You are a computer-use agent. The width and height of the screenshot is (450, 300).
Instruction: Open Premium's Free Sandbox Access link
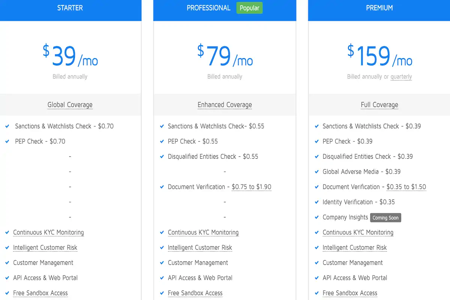coord(350,293)
